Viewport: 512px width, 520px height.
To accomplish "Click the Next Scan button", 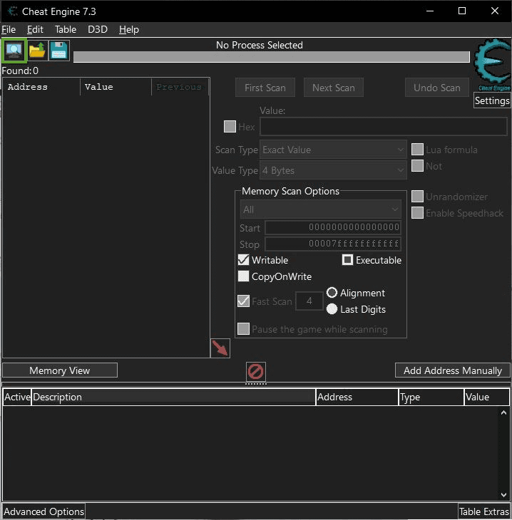I will click(x=333, y=88).
